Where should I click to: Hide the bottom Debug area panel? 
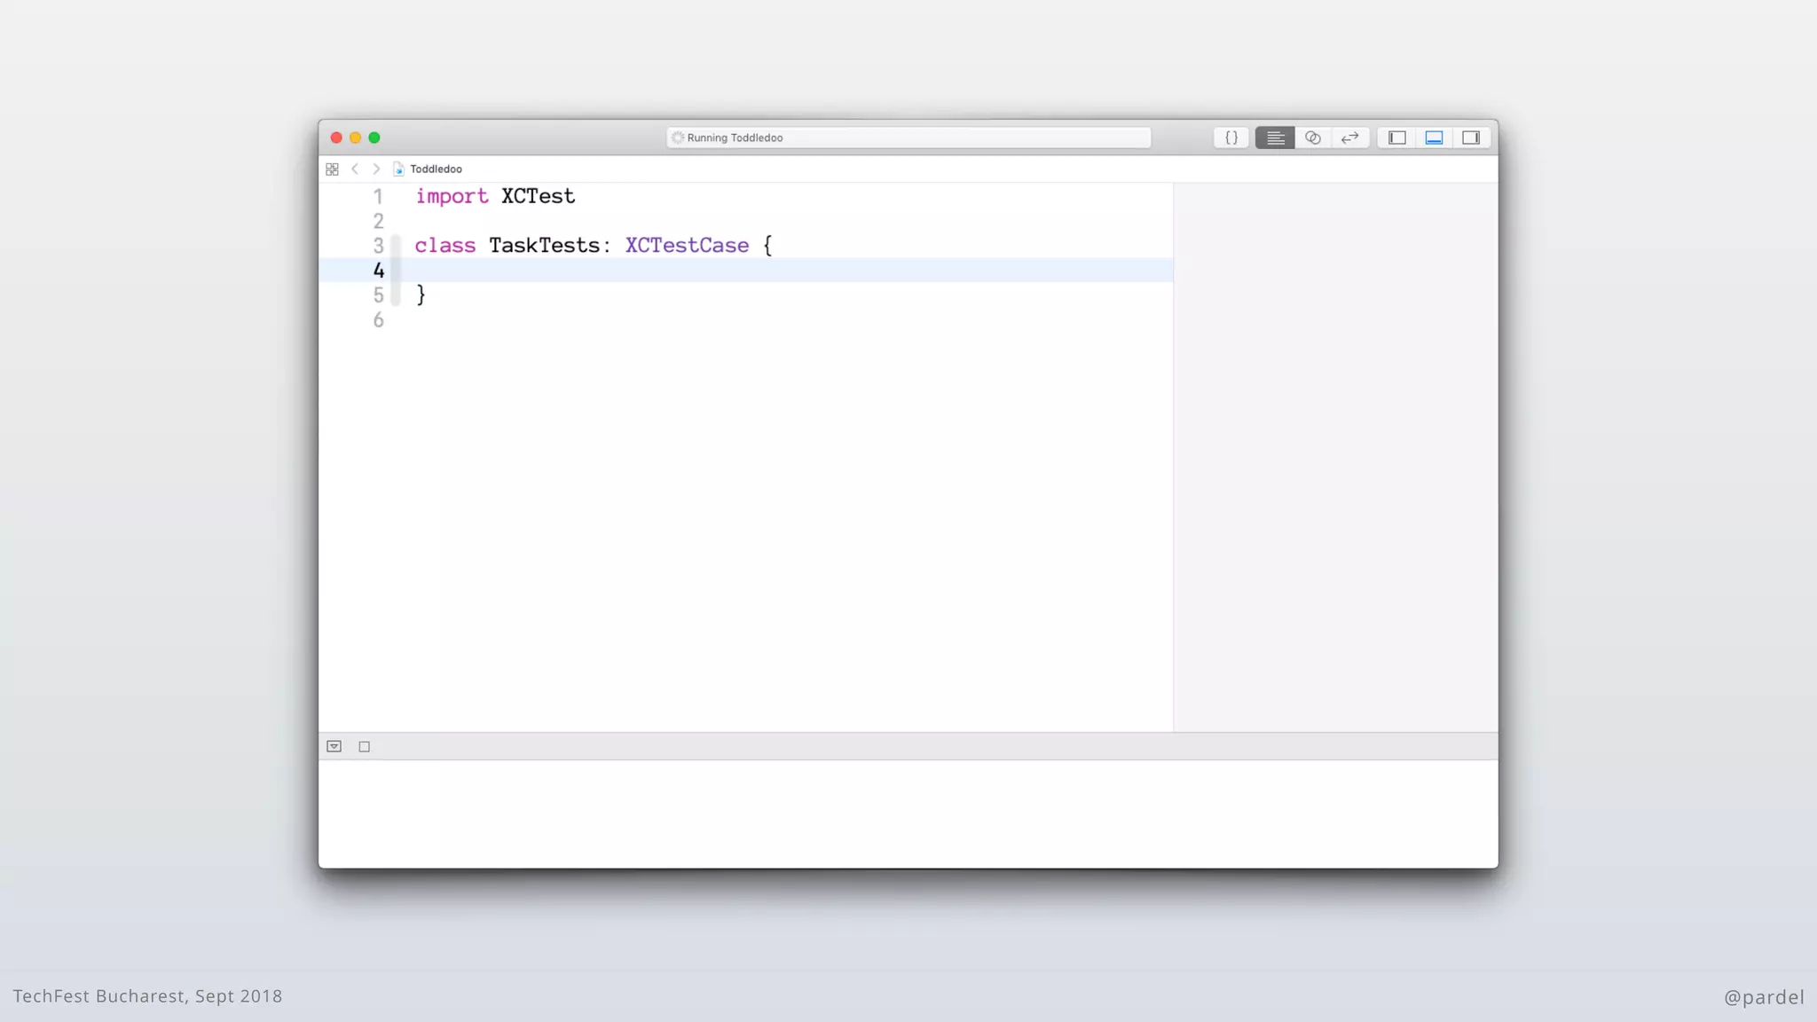(x=1434, y=138)
